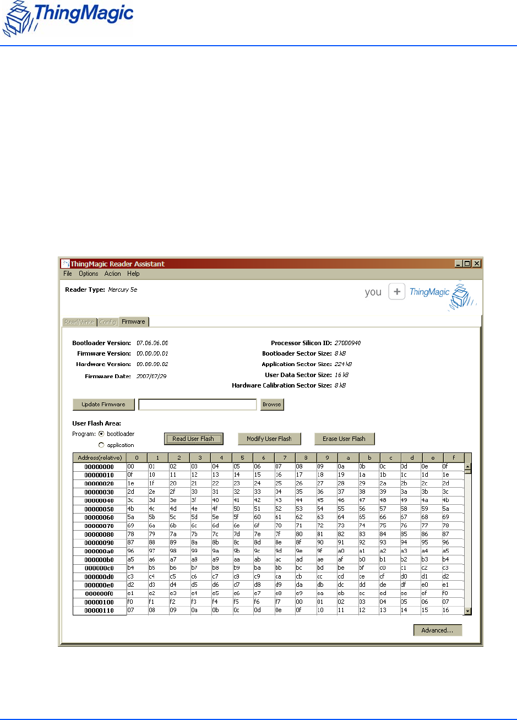Click the scrollbar down arrow
This screenshot has height=720, width=517.
468,610
